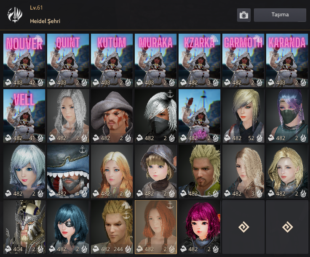The height and width of the screenshot is (257, 310).
Task: Choose the armored knight with 404 strength
Action: [x=24, y=227]
